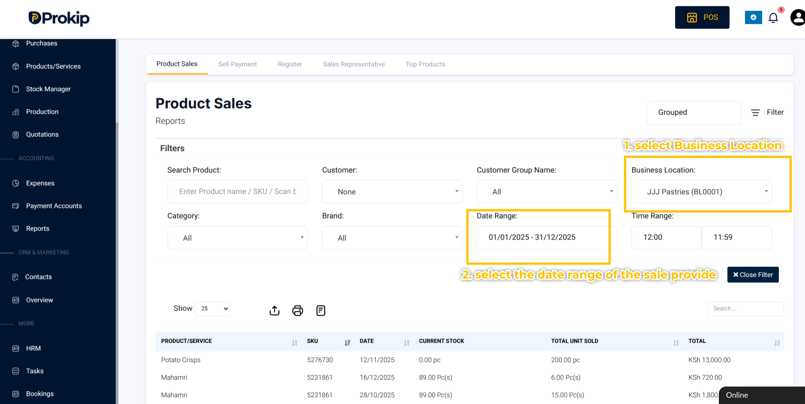805x404 pixels.
Task: Switch to the Product Sales tab
Action: point(177,64)
